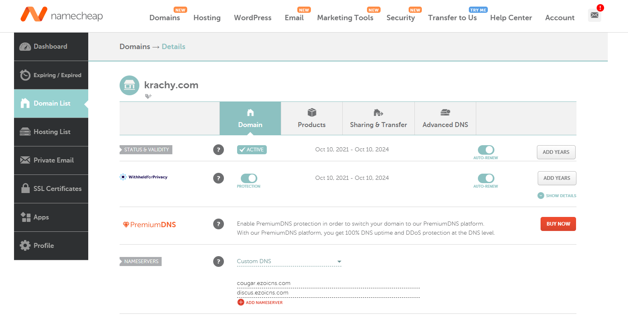Click the Hosting List server icon
The image size is (628, 318).
[x=25, y=132]
